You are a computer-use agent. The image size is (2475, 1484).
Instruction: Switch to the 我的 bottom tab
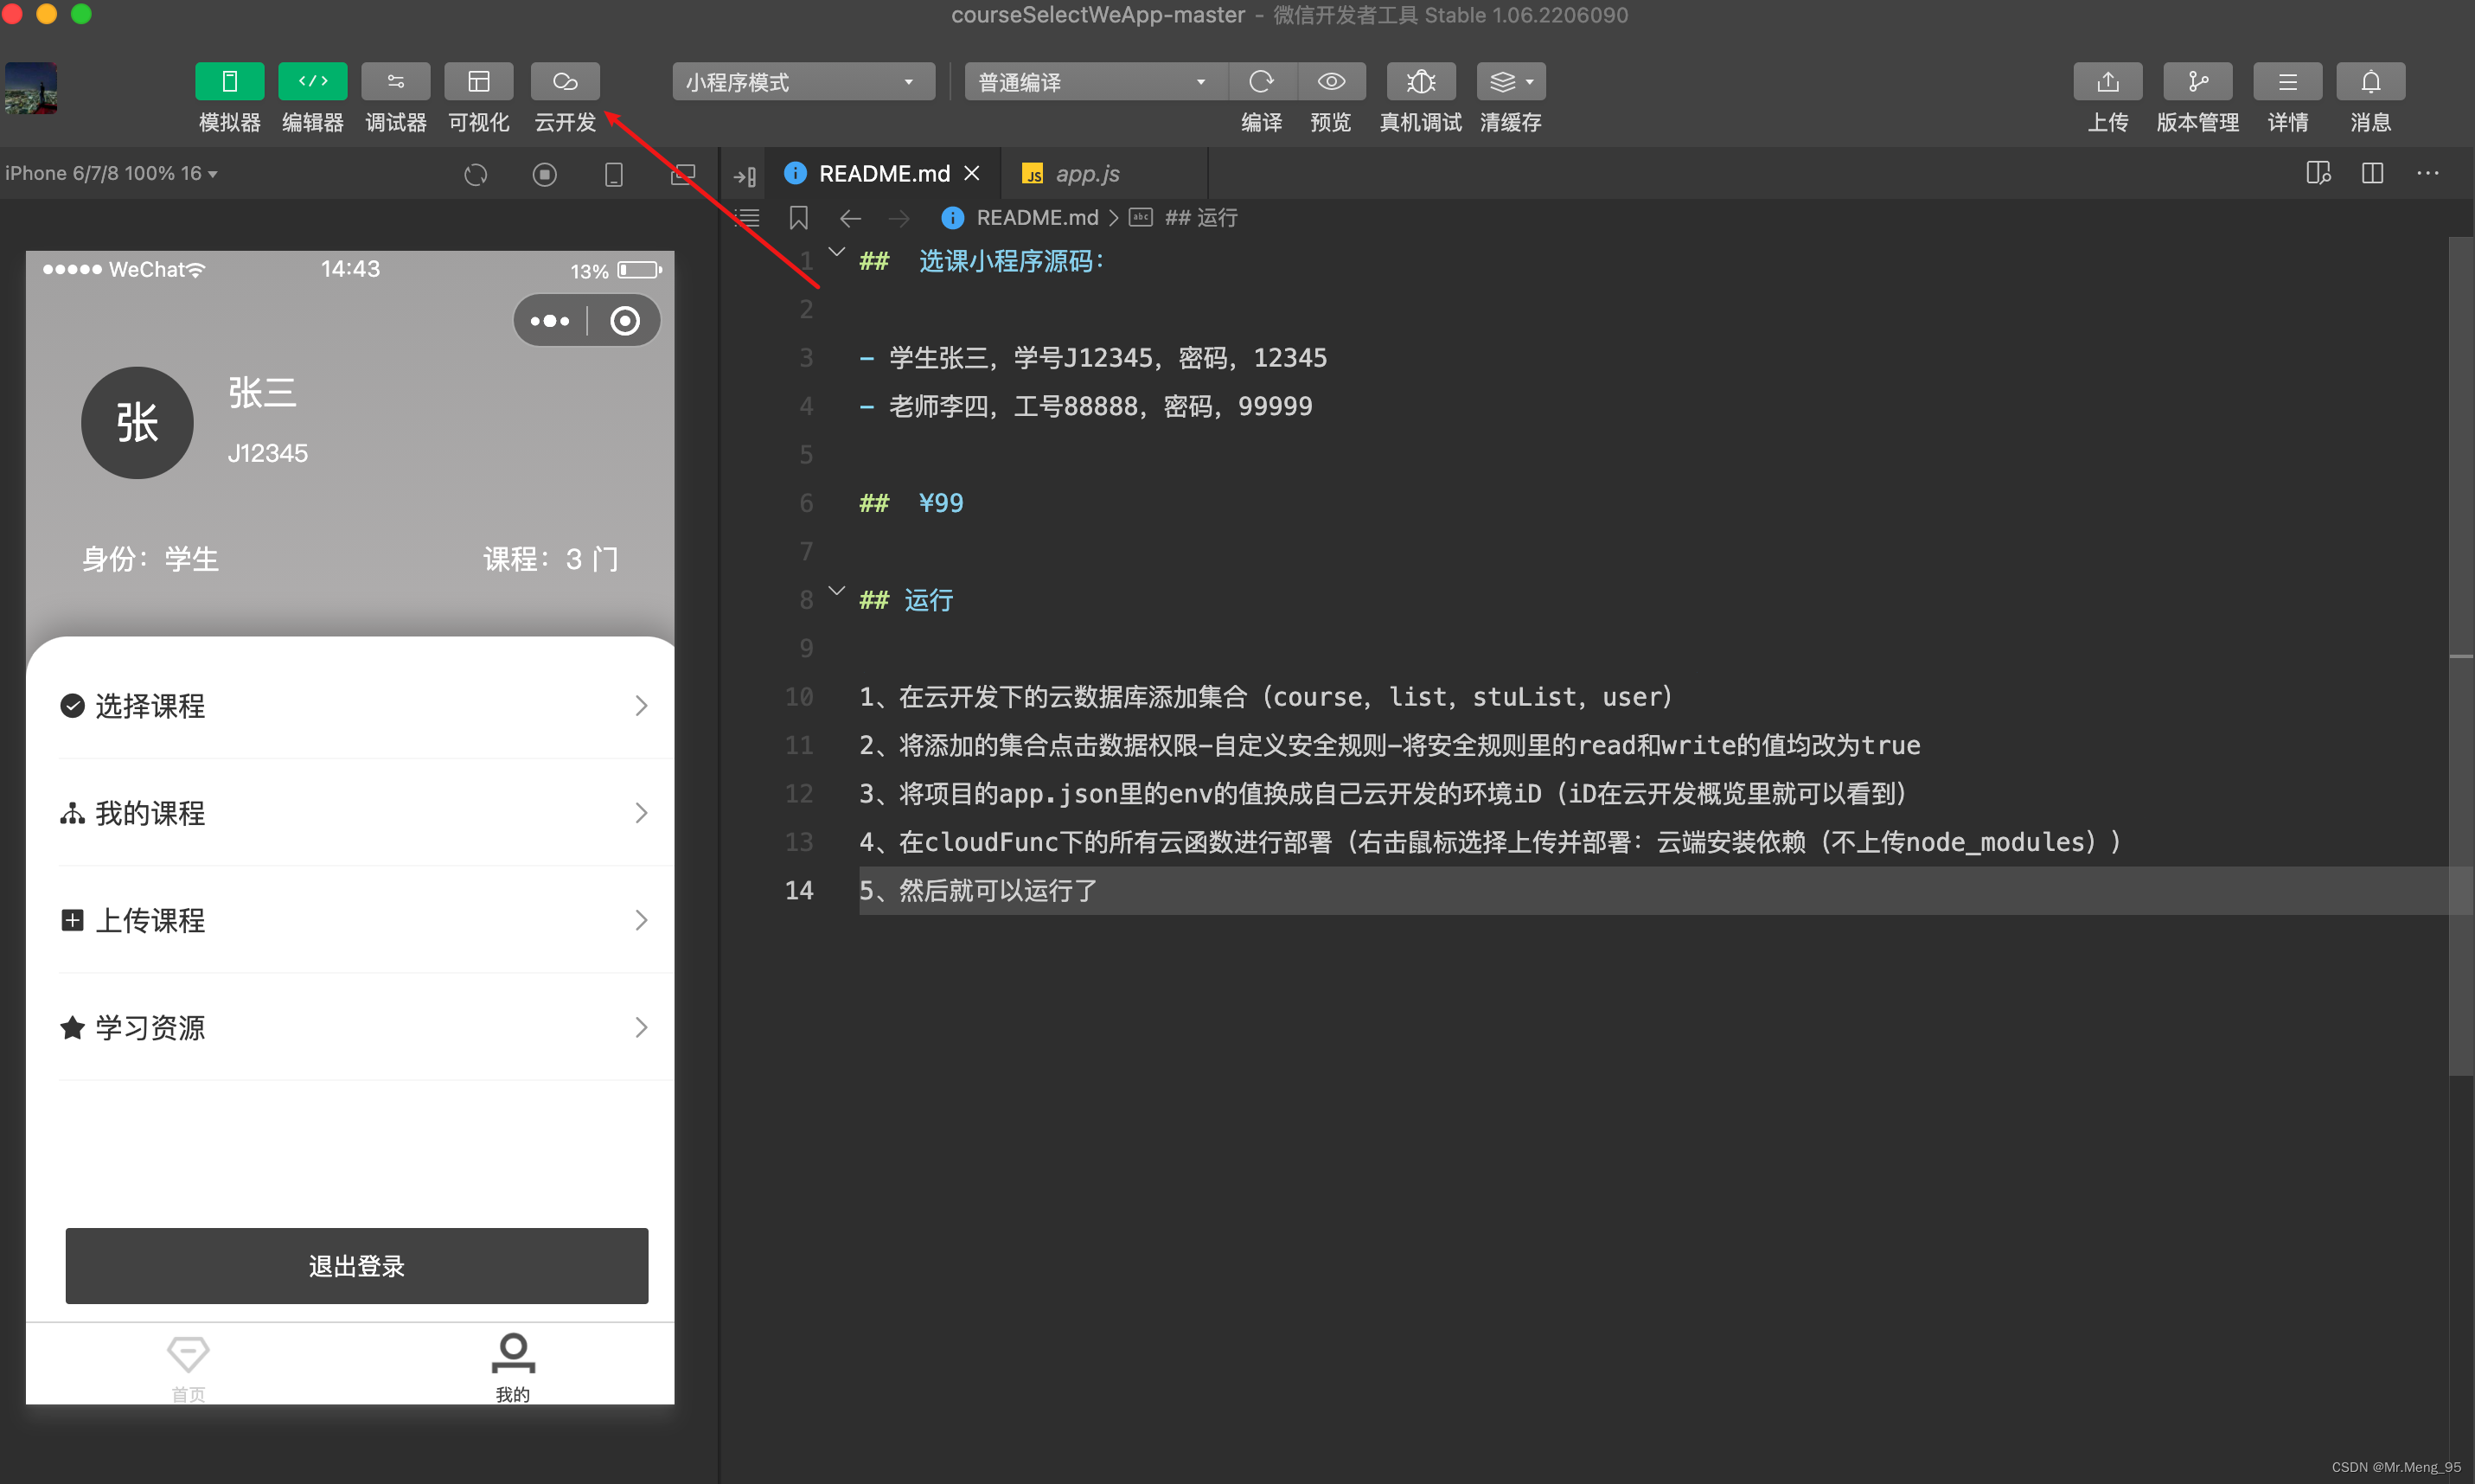(x=513, y=1366)
